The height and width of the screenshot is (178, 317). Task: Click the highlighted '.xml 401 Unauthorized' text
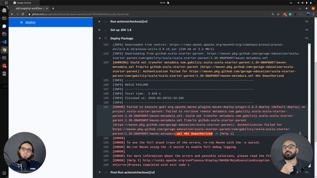pos(194,133)
